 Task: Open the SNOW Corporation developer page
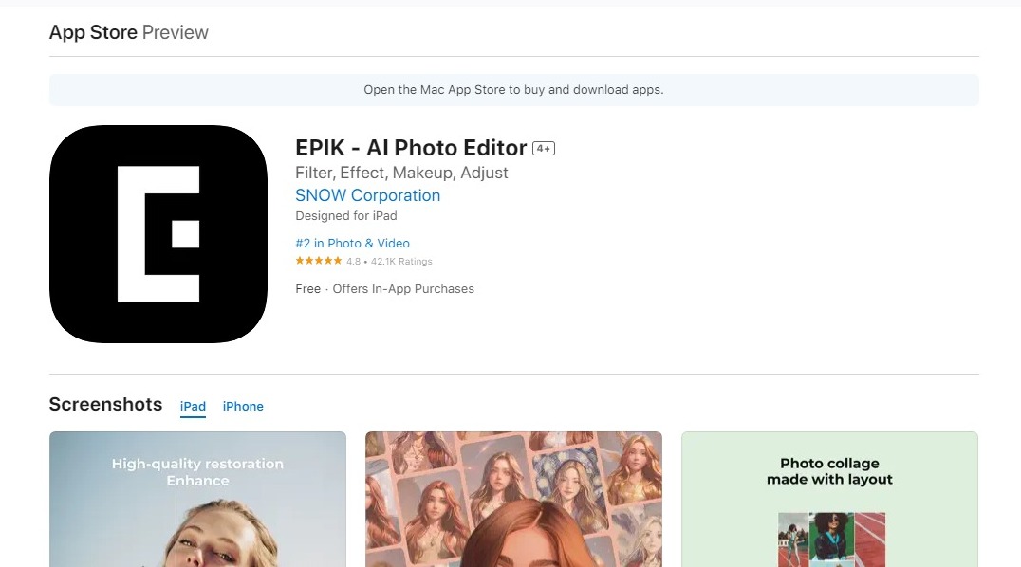click(367, 195)
